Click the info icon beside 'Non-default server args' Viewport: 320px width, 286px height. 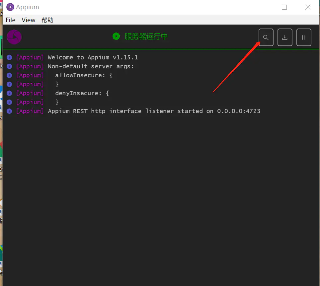[9, 66]
